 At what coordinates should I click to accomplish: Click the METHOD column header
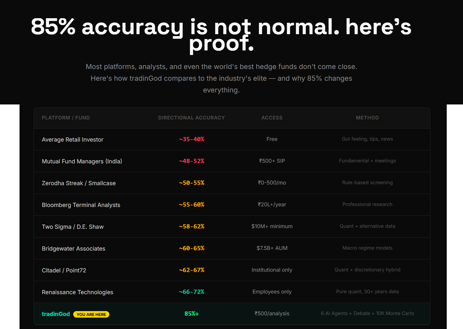(x=367, y=118)
